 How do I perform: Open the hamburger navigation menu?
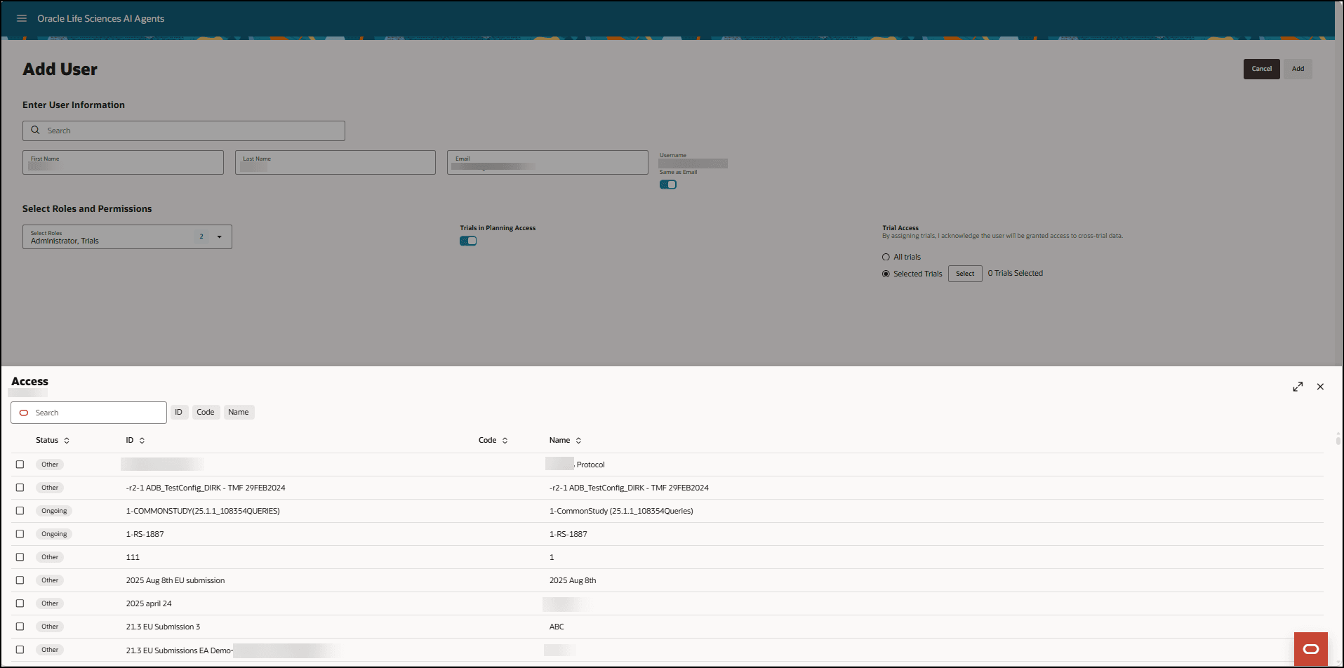pos(22,18)
